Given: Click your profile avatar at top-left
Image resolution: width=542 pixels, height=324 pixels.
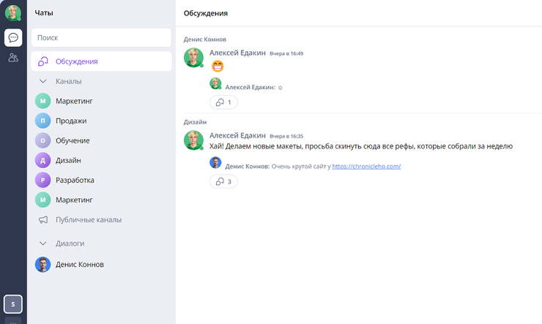Looking at the screenshot, I should 13,12.
